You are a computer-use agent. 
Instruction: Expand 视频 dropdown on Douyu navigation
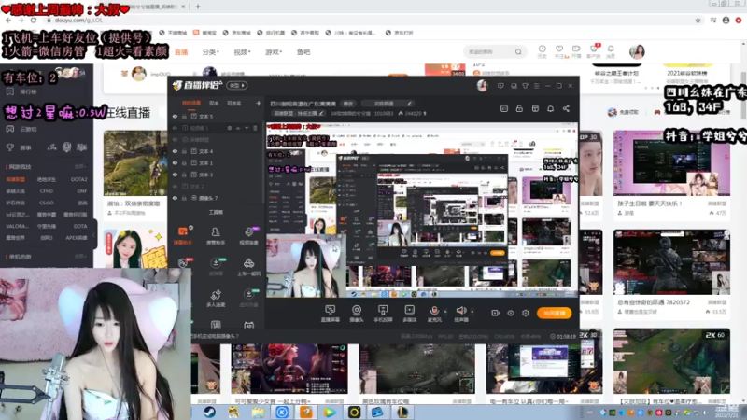point(242,52)
